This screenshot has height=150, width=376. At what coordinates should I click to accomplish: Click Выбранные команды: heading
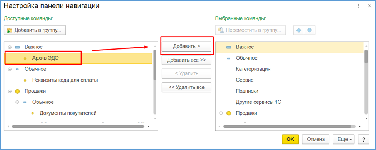[241, 18]
